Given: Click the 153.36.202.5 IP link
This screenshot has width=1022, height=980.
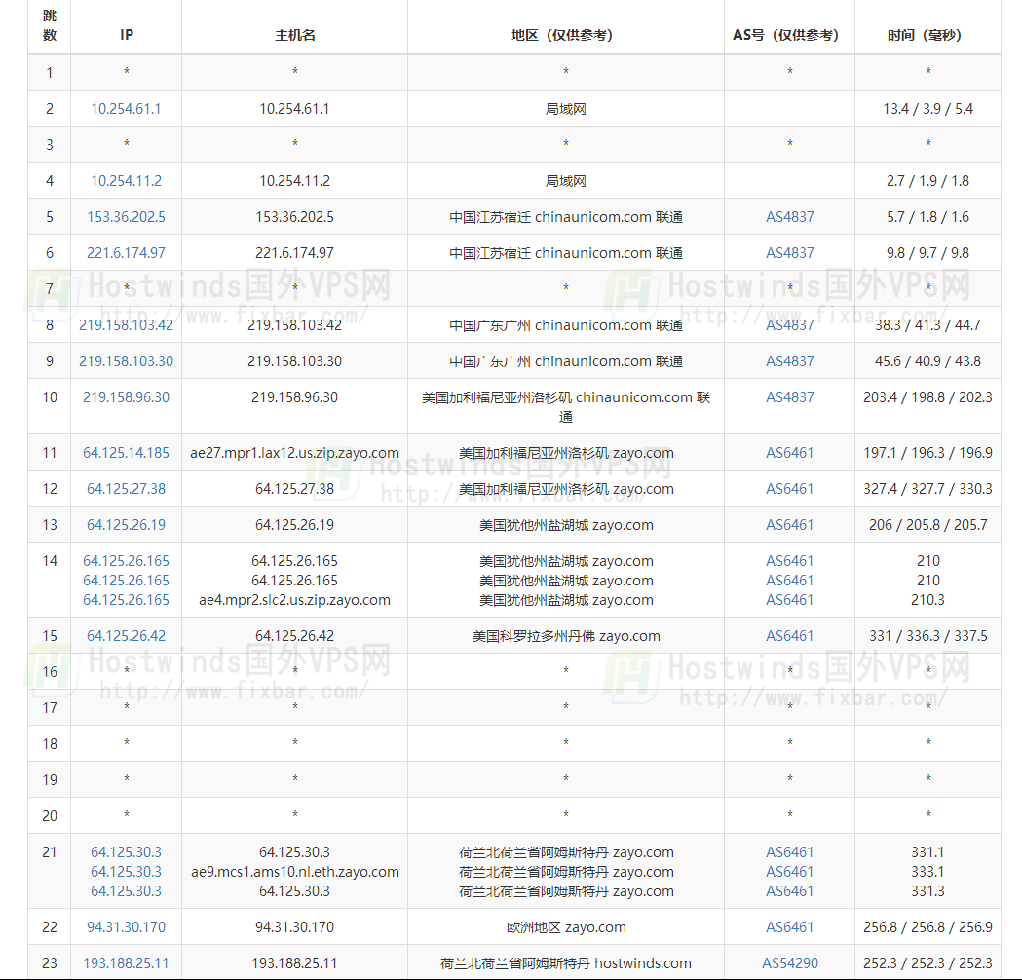Looking at the screenshot, I should 126,217.
